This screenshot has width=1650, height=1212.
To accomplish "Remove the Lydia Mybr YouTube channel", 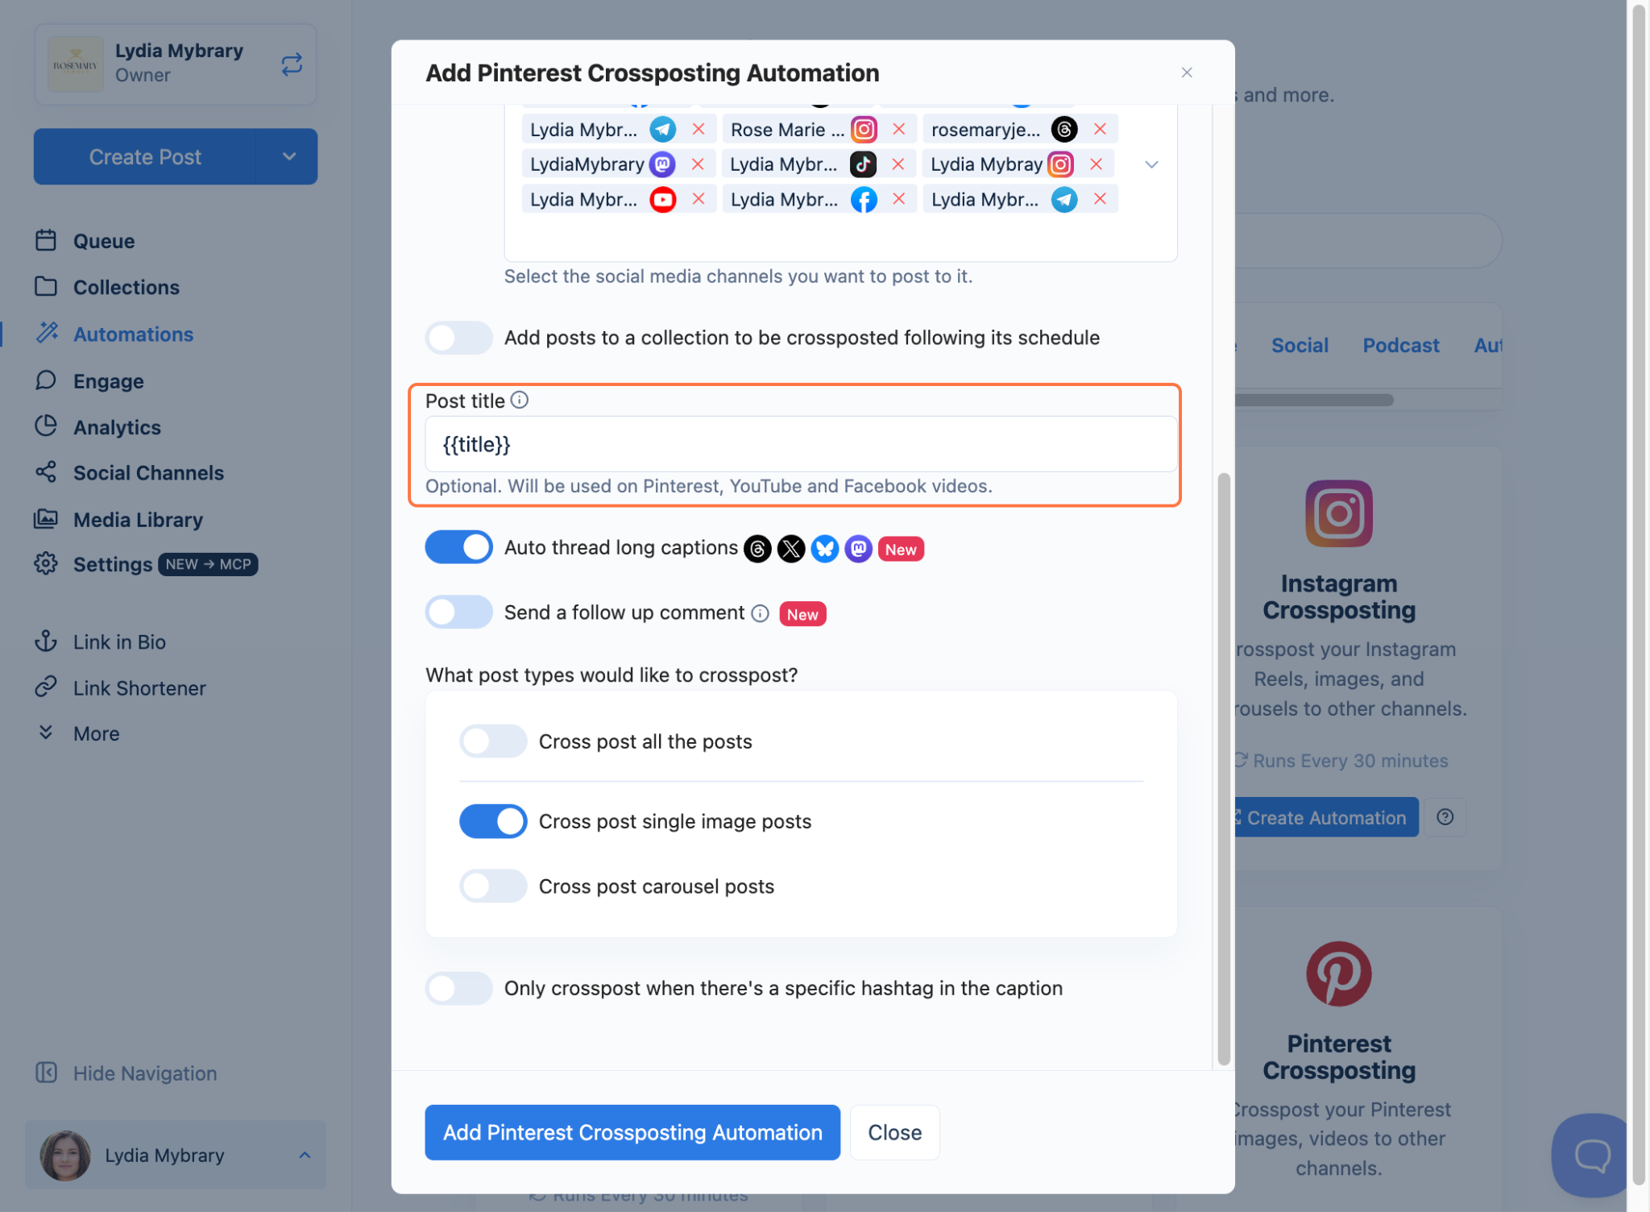I will (x=699, y=199).
